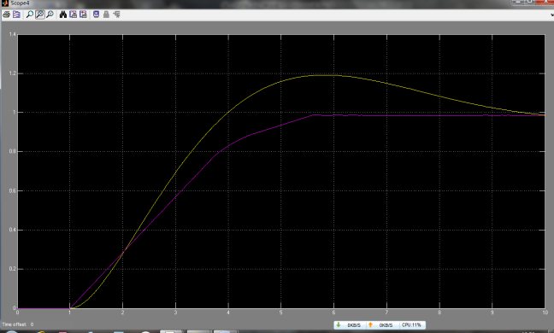Click the orange upload speed indicator

[381, 324]
